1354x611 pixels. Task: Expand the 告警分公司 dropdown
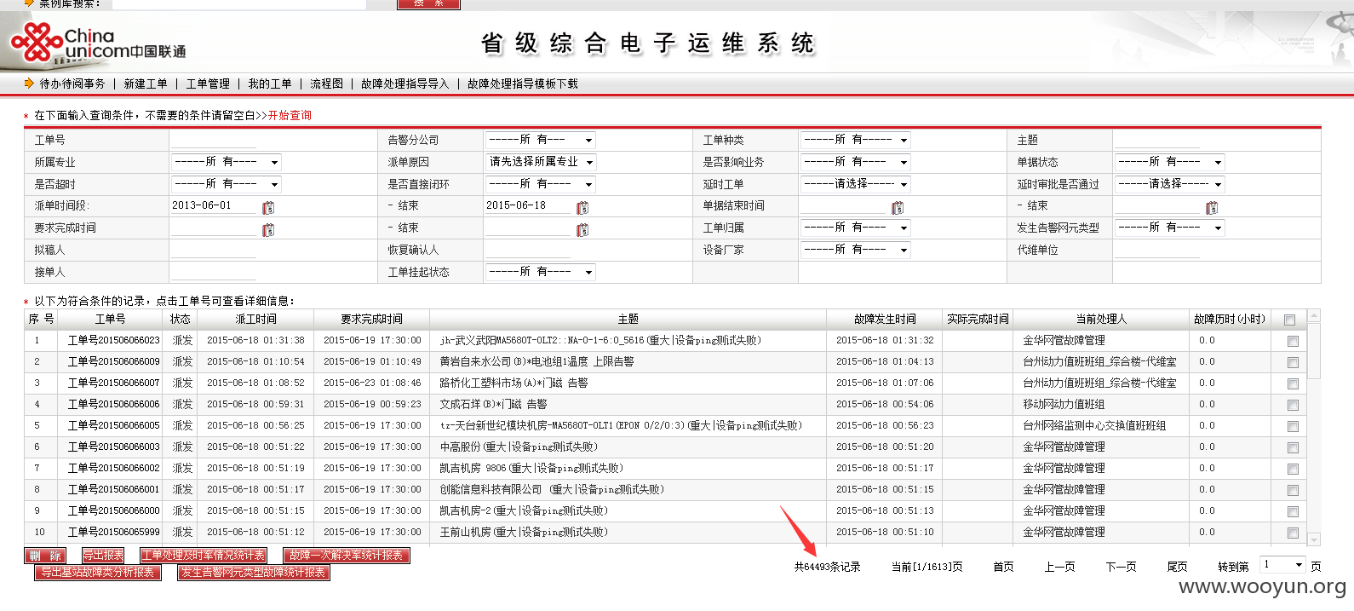(541, 140)
